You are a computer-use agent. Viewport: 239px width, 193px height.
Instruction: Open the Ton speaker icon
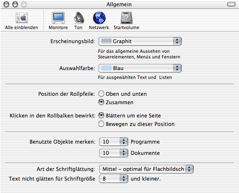coord(79,18)
